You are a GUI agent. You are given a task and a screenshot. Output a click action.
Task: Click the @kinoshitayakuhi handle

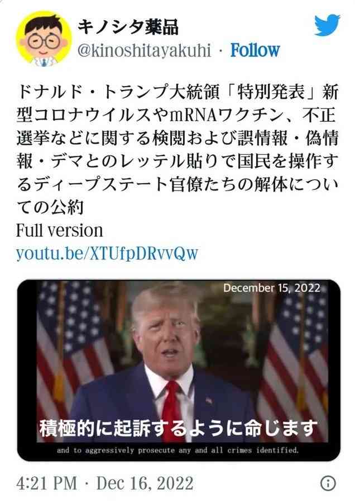(145, 50)
